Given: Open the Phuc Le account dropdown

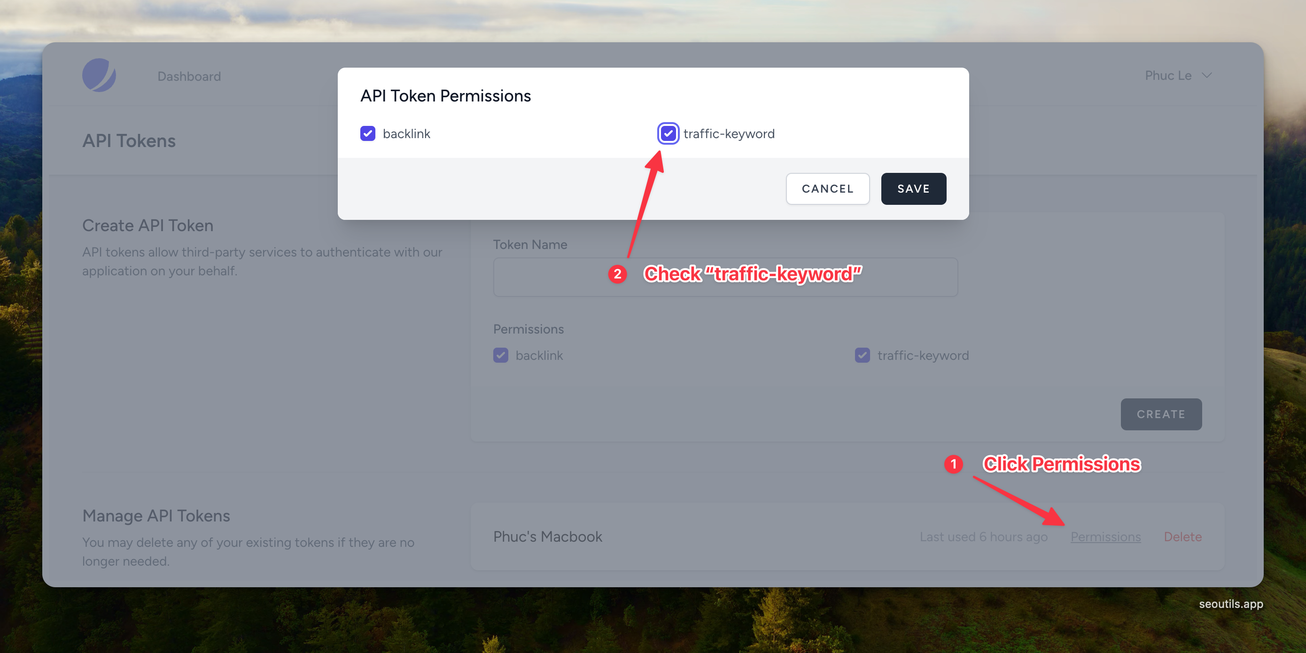Looking at the screenshot, I should point(1178,76).
